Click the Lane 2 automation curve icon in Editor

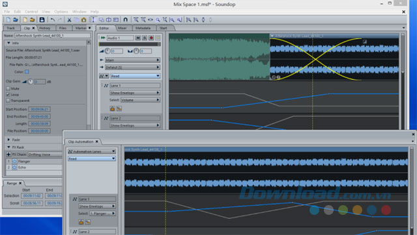click(106, 118)
